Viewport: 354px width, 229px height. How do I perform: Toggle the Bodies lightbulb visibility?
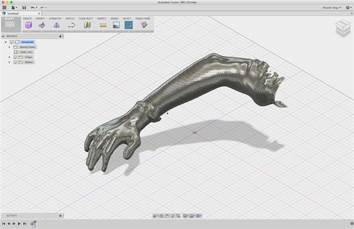click(x=15, y=62)
